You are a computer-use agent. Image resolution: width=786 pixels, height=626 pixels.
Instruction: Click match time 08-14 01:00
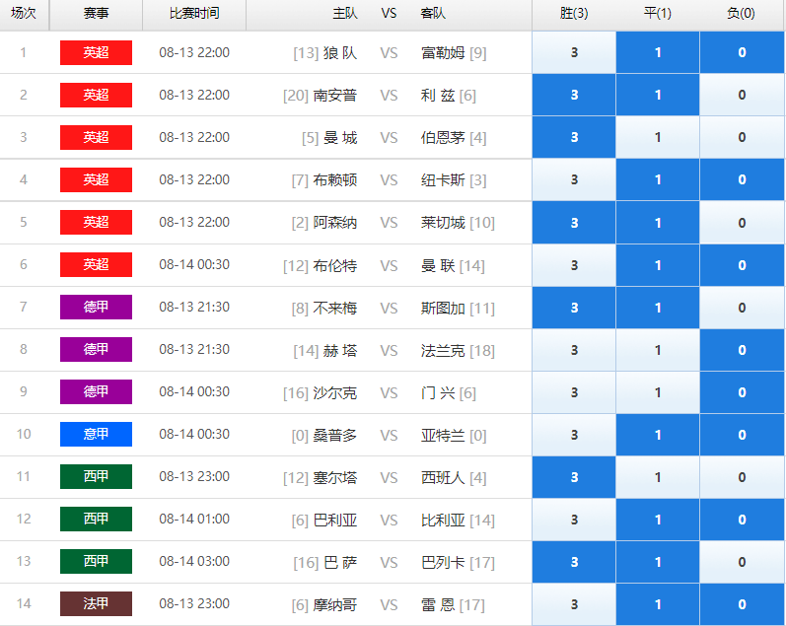click(194, 519)
